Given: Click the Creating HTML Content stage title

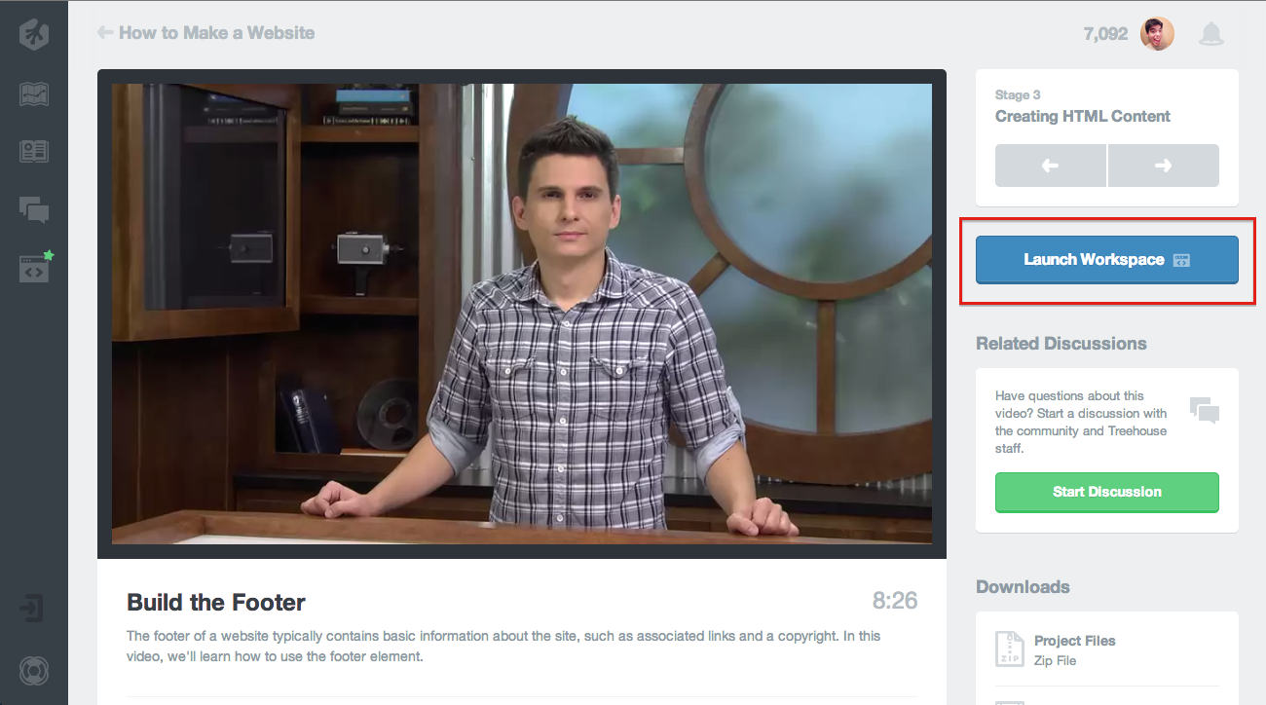Looking at the screenshot, I should tap(1083, 116).
